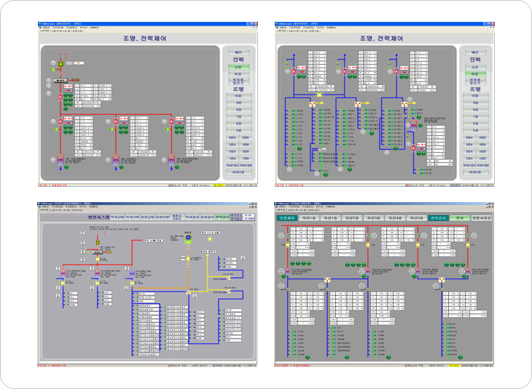Click the 메인 button in top-left window
The height and width of the screenshot is (389, 532).
coord(238,52)
